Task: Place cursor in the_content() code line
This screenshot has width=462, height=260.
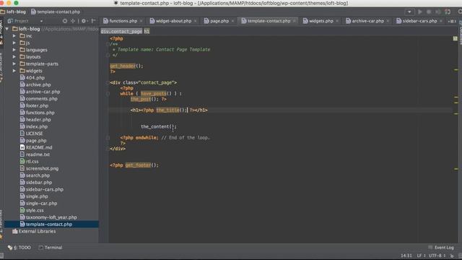Action: (x=158, y=127)
